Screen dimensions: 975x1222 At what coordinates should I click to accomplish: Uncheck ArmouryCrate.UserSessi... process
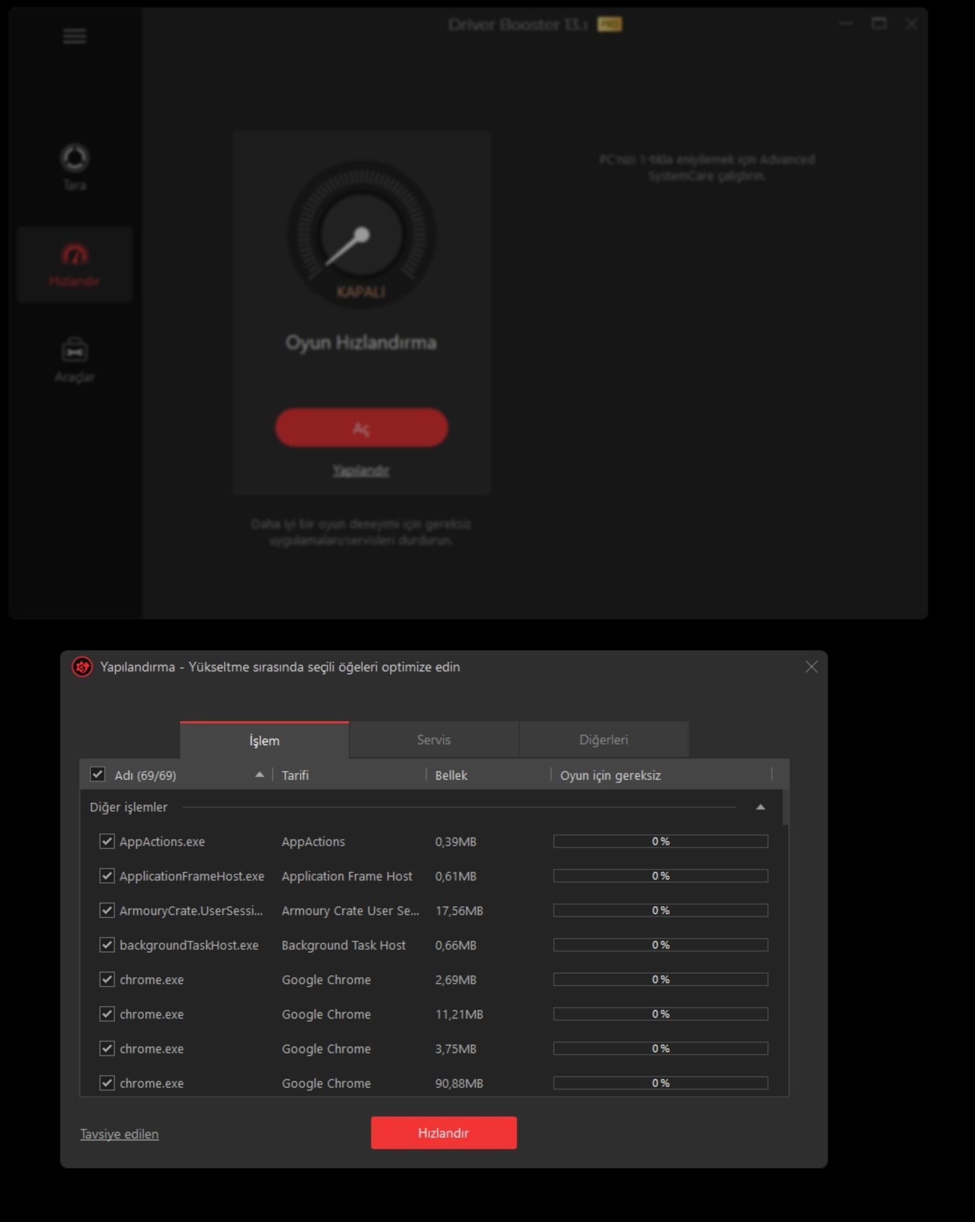point(107,910)
